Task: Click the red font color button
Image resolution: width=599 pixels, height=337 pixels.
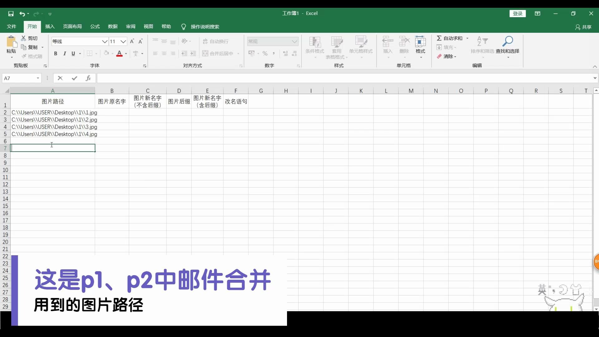Action: pos(119,53)
